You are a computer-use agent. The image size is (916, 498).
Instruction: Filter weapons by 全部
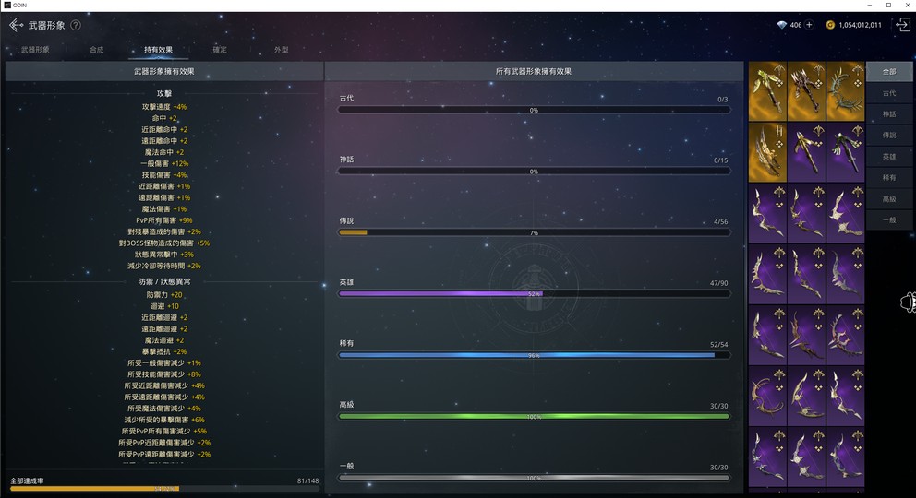click(x=889, y=71)
